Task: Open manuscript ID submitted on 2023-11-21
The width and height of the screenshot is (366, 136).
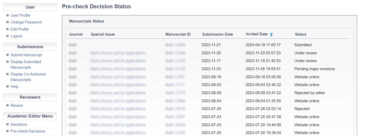Action: tap(175, 45)
